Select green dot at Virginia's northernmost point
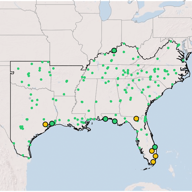 171,41
